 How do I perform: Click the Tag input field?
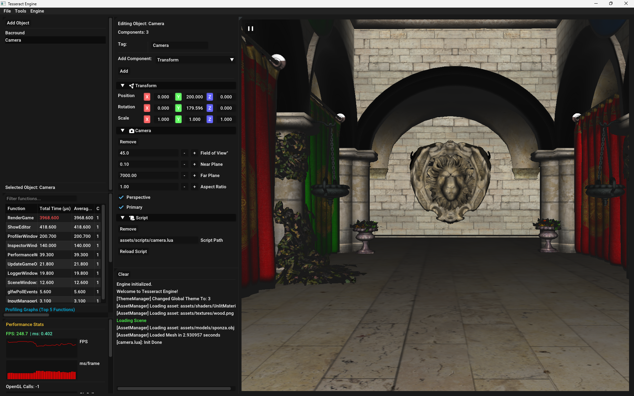coord(179,45)
